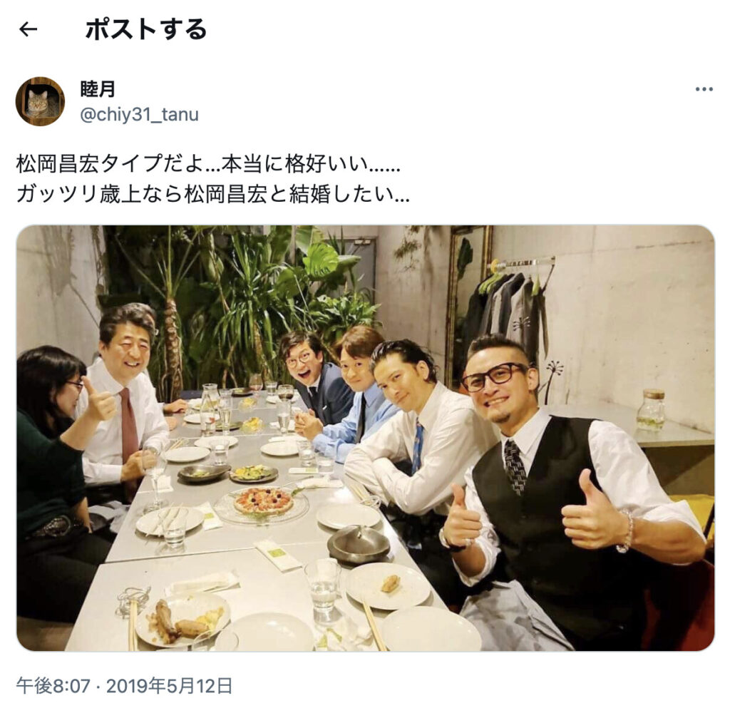Viewport: 730px width, 713px height.
Task: Click the 2019年5月12日 date
Action: tap(170, 686)
